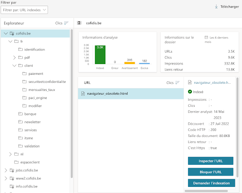Select the paiement folder icon
Screen dimensions: 242x193
point(25,73)
